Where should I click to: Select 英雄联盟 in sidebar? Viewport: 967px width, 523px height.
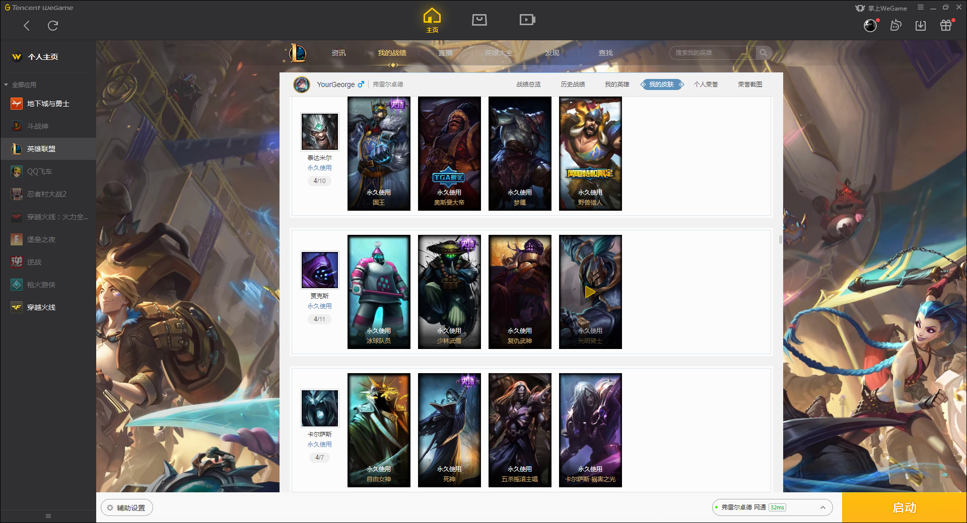click(x=48, y=149)
